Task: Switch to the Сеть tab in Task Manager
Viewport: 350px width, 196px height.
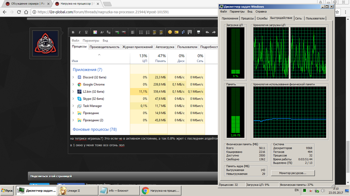Action: [x=298, y=18]
